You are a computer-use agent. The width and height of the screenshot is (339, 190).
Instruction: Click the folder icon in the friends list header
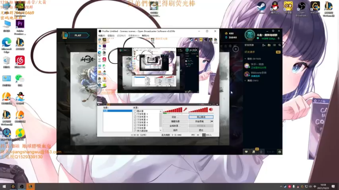[x=269, y=45]
